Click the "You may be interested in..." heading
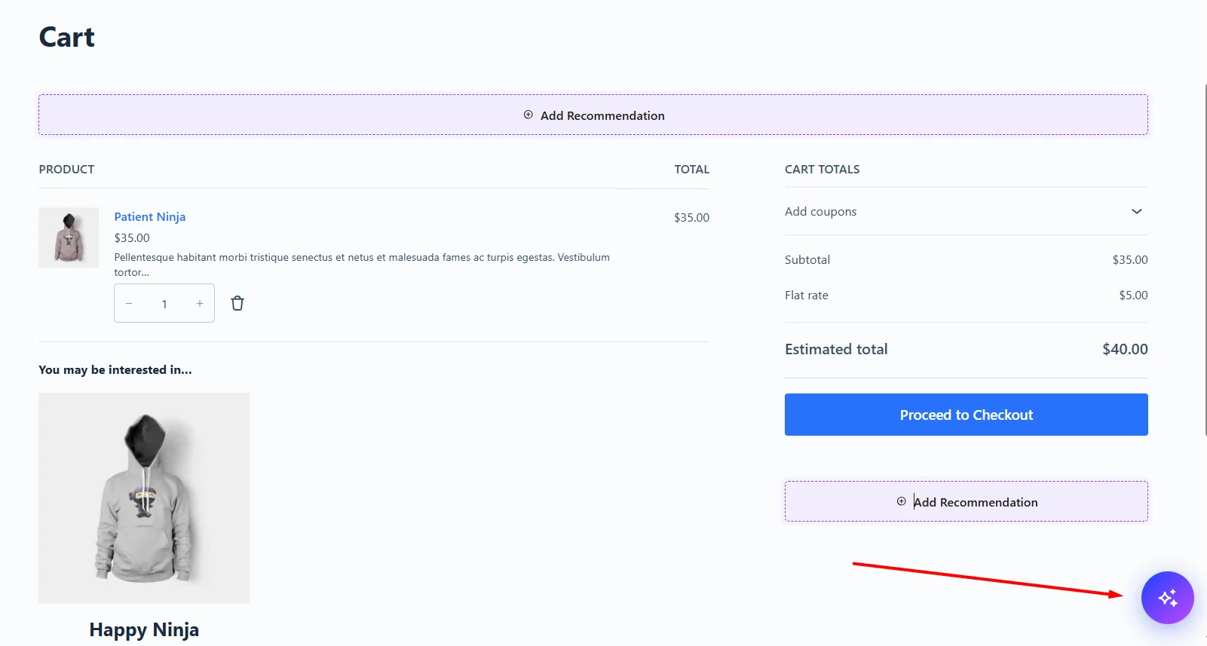The width and height of the screenshot is (1207, 646). pos(115,370)
